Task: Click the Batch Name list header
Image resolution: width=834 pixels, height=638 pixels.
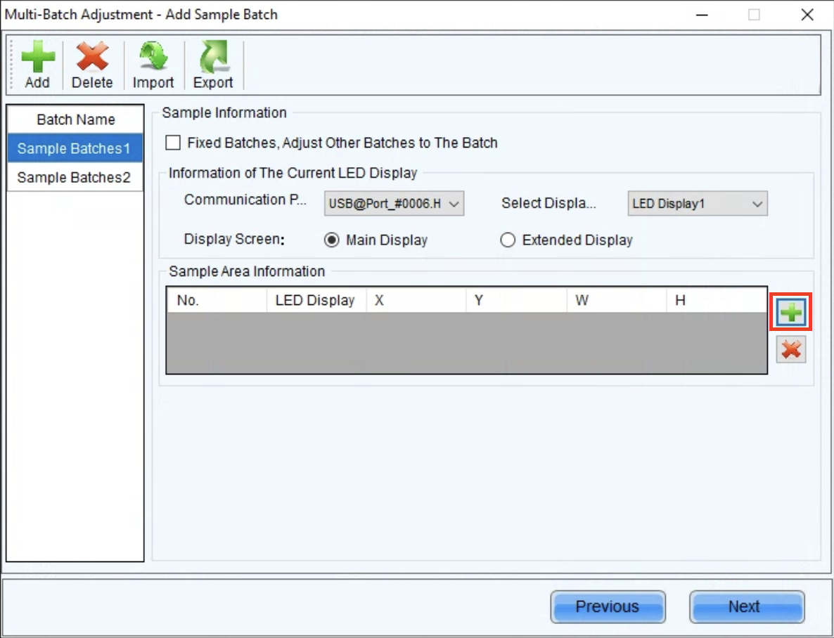Action: pyautogui.click(x=75, y=119)
